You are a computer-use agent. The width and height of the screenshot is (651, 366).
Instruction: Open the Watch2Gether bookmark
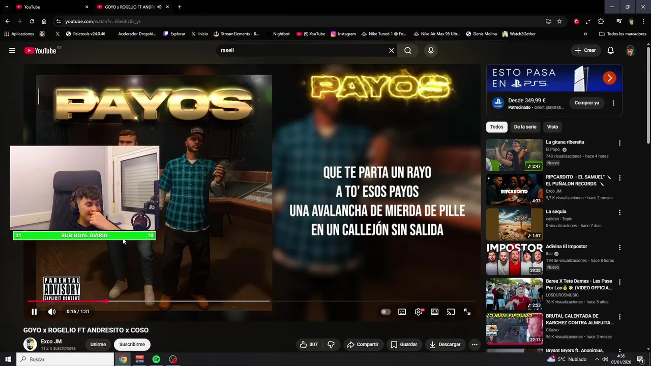(x=519, y=34)
